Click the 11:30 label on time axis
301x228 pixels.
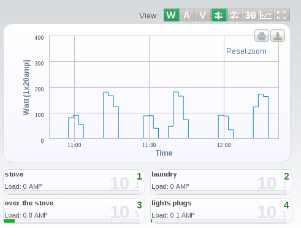149,145
